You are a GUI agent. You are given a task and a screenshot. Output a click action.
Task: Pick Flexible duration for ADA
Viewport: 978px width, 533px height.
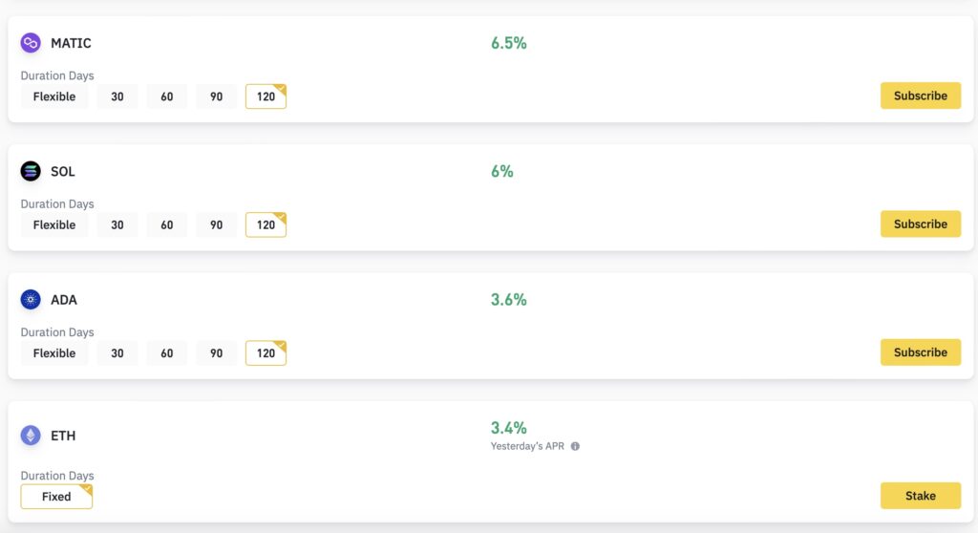point(54,353)
